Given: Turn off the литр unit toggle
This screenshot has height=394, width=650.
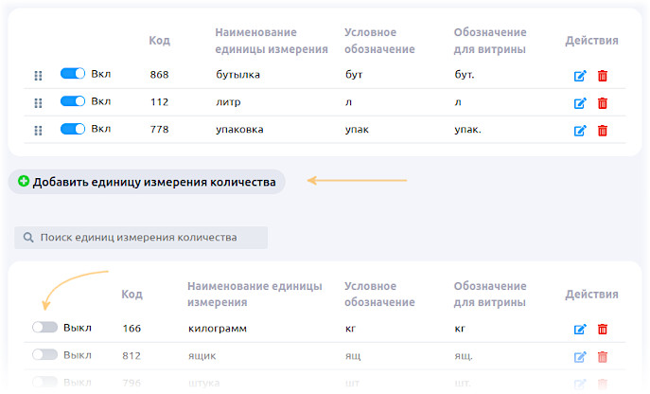Looking at the screenshot, I should coord(73,101).
